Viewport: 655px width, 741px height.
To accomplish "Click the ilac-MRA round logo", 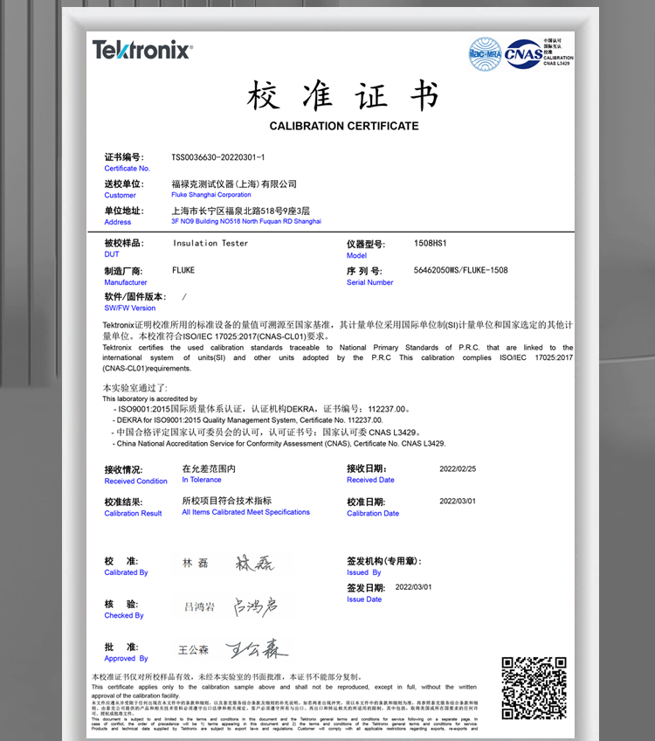I will tap(485, 54).
